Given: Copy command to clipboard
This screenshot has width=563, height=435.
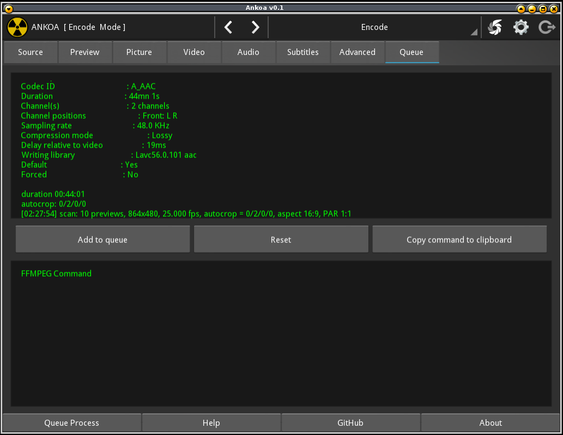Looking at the screenshot, I should (459, 239).
